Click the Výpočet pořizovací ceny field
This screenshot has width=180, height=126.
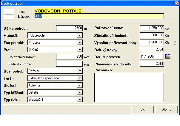pyautogui.click(x=152, y=42)
